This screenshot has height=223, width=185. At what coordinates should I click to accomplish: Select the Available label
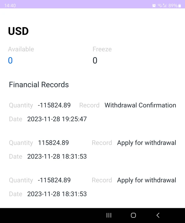(21, 49)
